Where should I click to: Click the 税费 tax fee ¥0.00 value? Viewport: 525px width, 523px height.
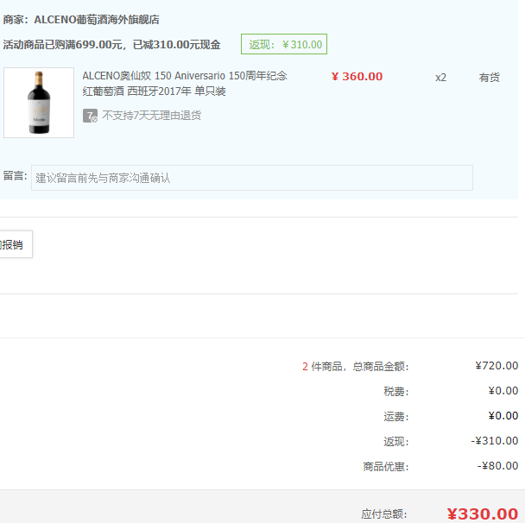pyautogui.click(x=503, y=391)
